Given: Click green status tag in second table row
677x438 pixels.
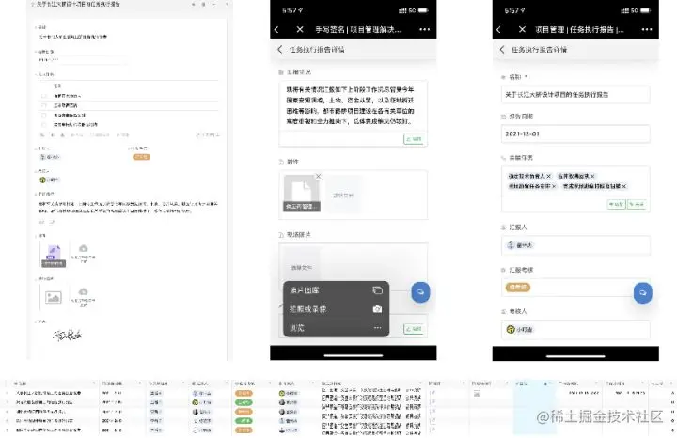Looking at the screenshot, I should coord(244,402).
